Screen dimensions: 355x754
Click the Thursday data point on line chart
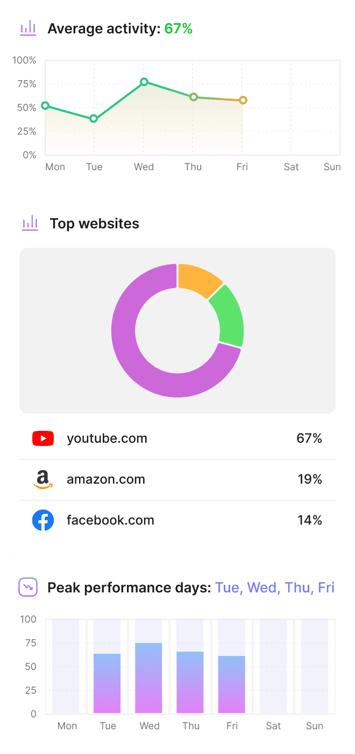(x=194, y=97)
